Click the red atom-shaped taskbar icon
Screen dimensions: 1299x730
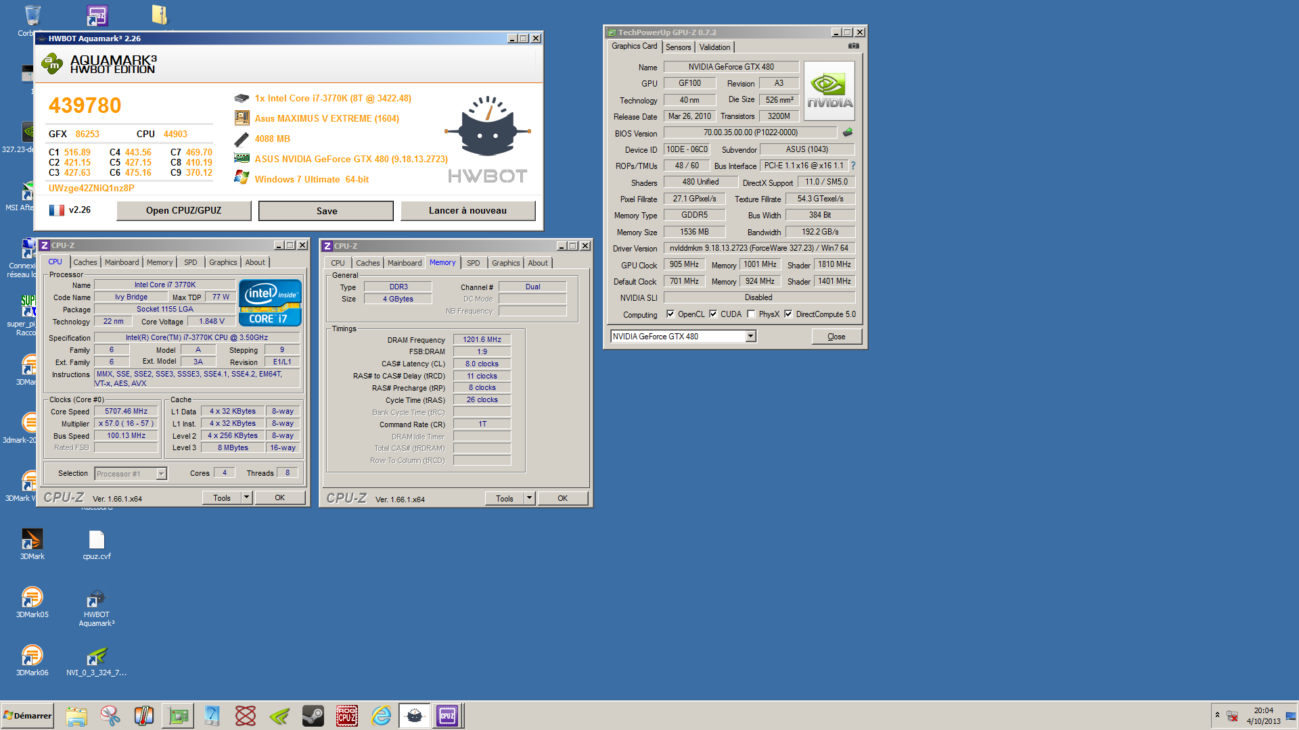[246, 716]
